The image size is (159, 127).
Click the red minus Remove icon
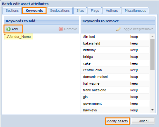pyautogui.click(x=61, y=29)
